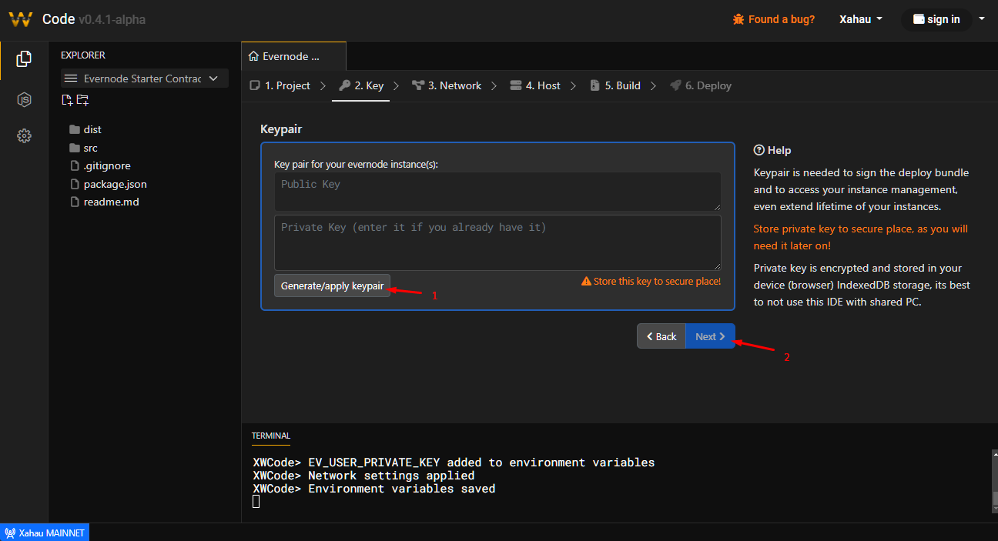Click the terminal cursor prompt line
This screenshot has width=998, height=541.
256,502
